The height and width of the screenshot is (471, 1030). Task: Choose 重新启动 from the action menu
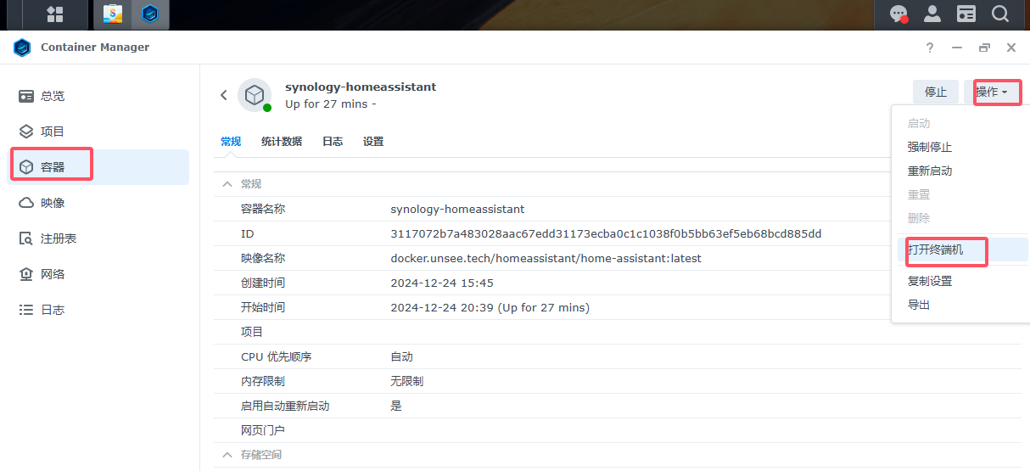click(930, 171)
